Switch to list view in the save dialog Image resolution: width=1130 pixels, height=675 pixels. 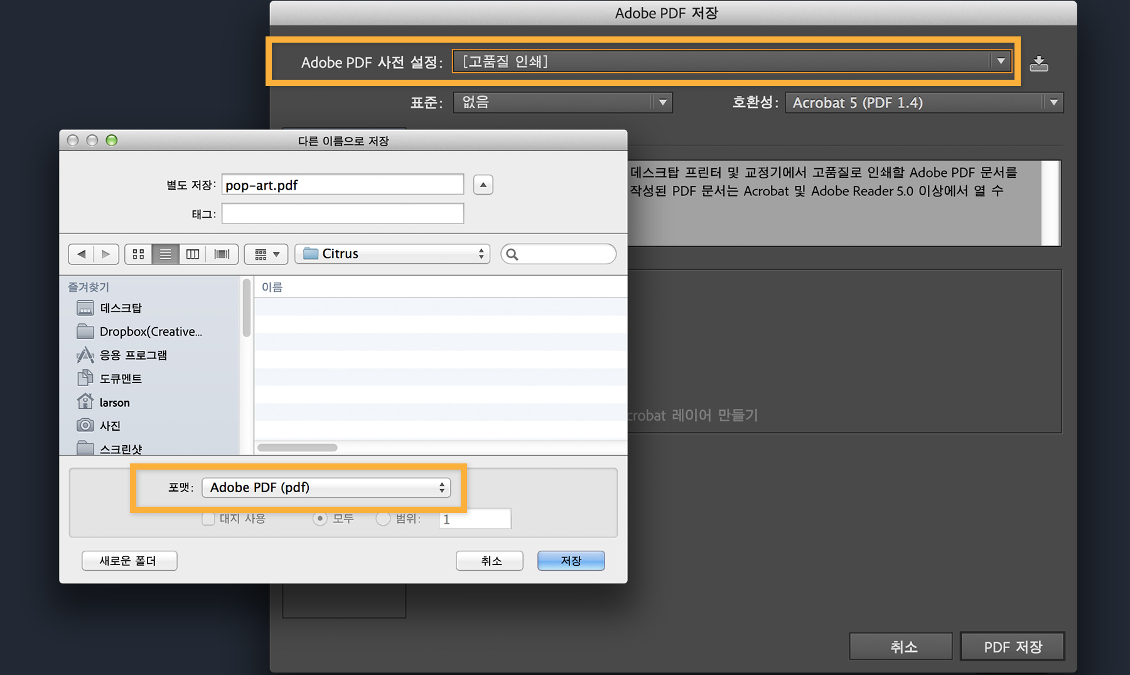pyautogui.click(x=165, y=254)
